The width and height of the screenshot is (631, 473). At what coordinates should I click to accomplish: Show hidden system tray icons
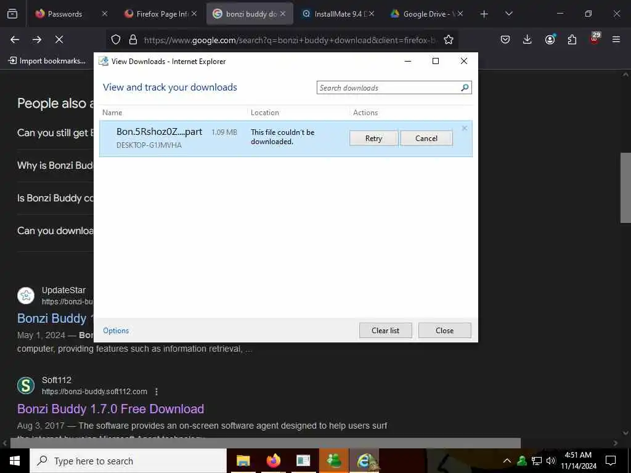point(507,461)
